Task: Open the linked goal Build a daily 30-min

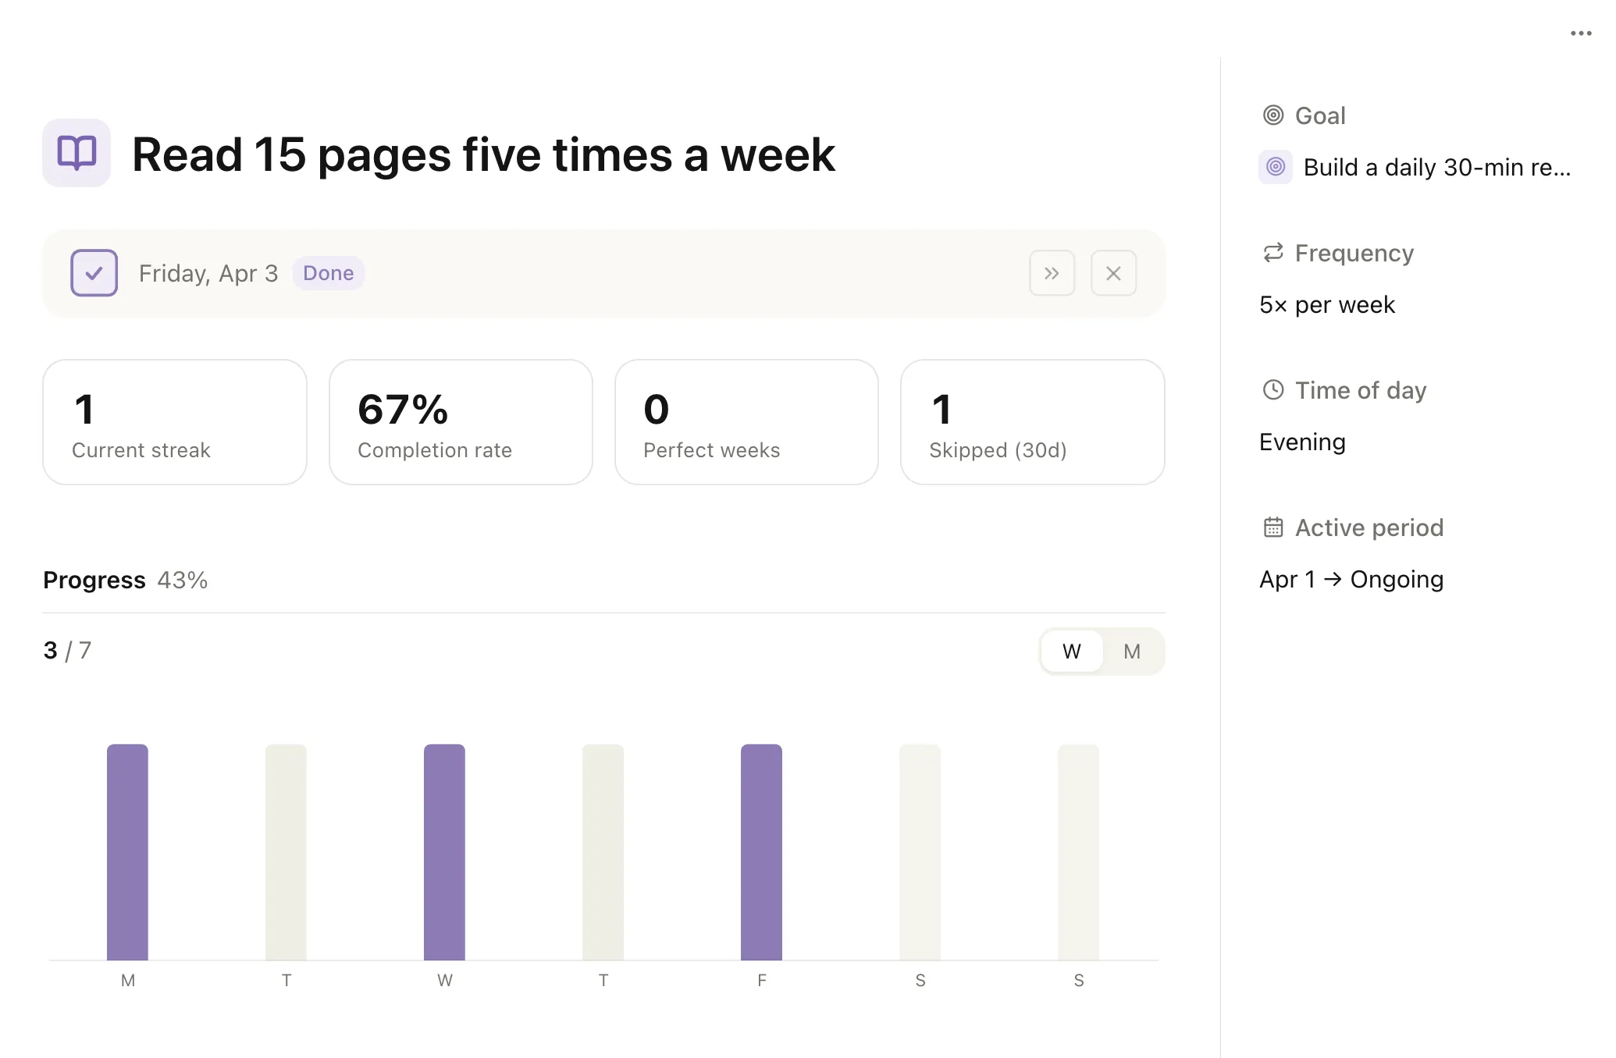Action: coord(1436,167)
